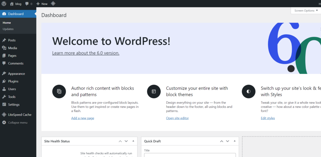Screen dimensions: 321x157
Task: Click the Pages icon in sidebar
Action: [4, 56]
